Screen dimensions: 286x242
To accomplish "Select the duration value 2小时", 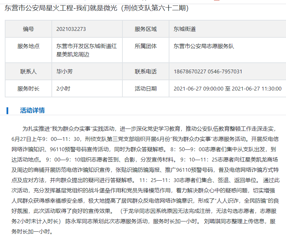I will (x=63, y=89).
